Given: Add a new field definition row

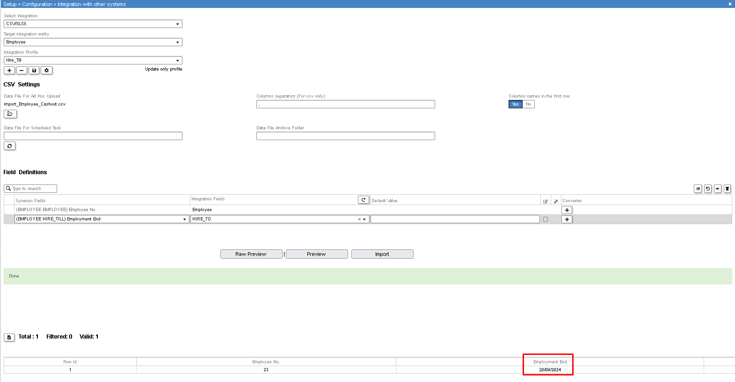Looking at the screenshot, I should tap(718, 189).
